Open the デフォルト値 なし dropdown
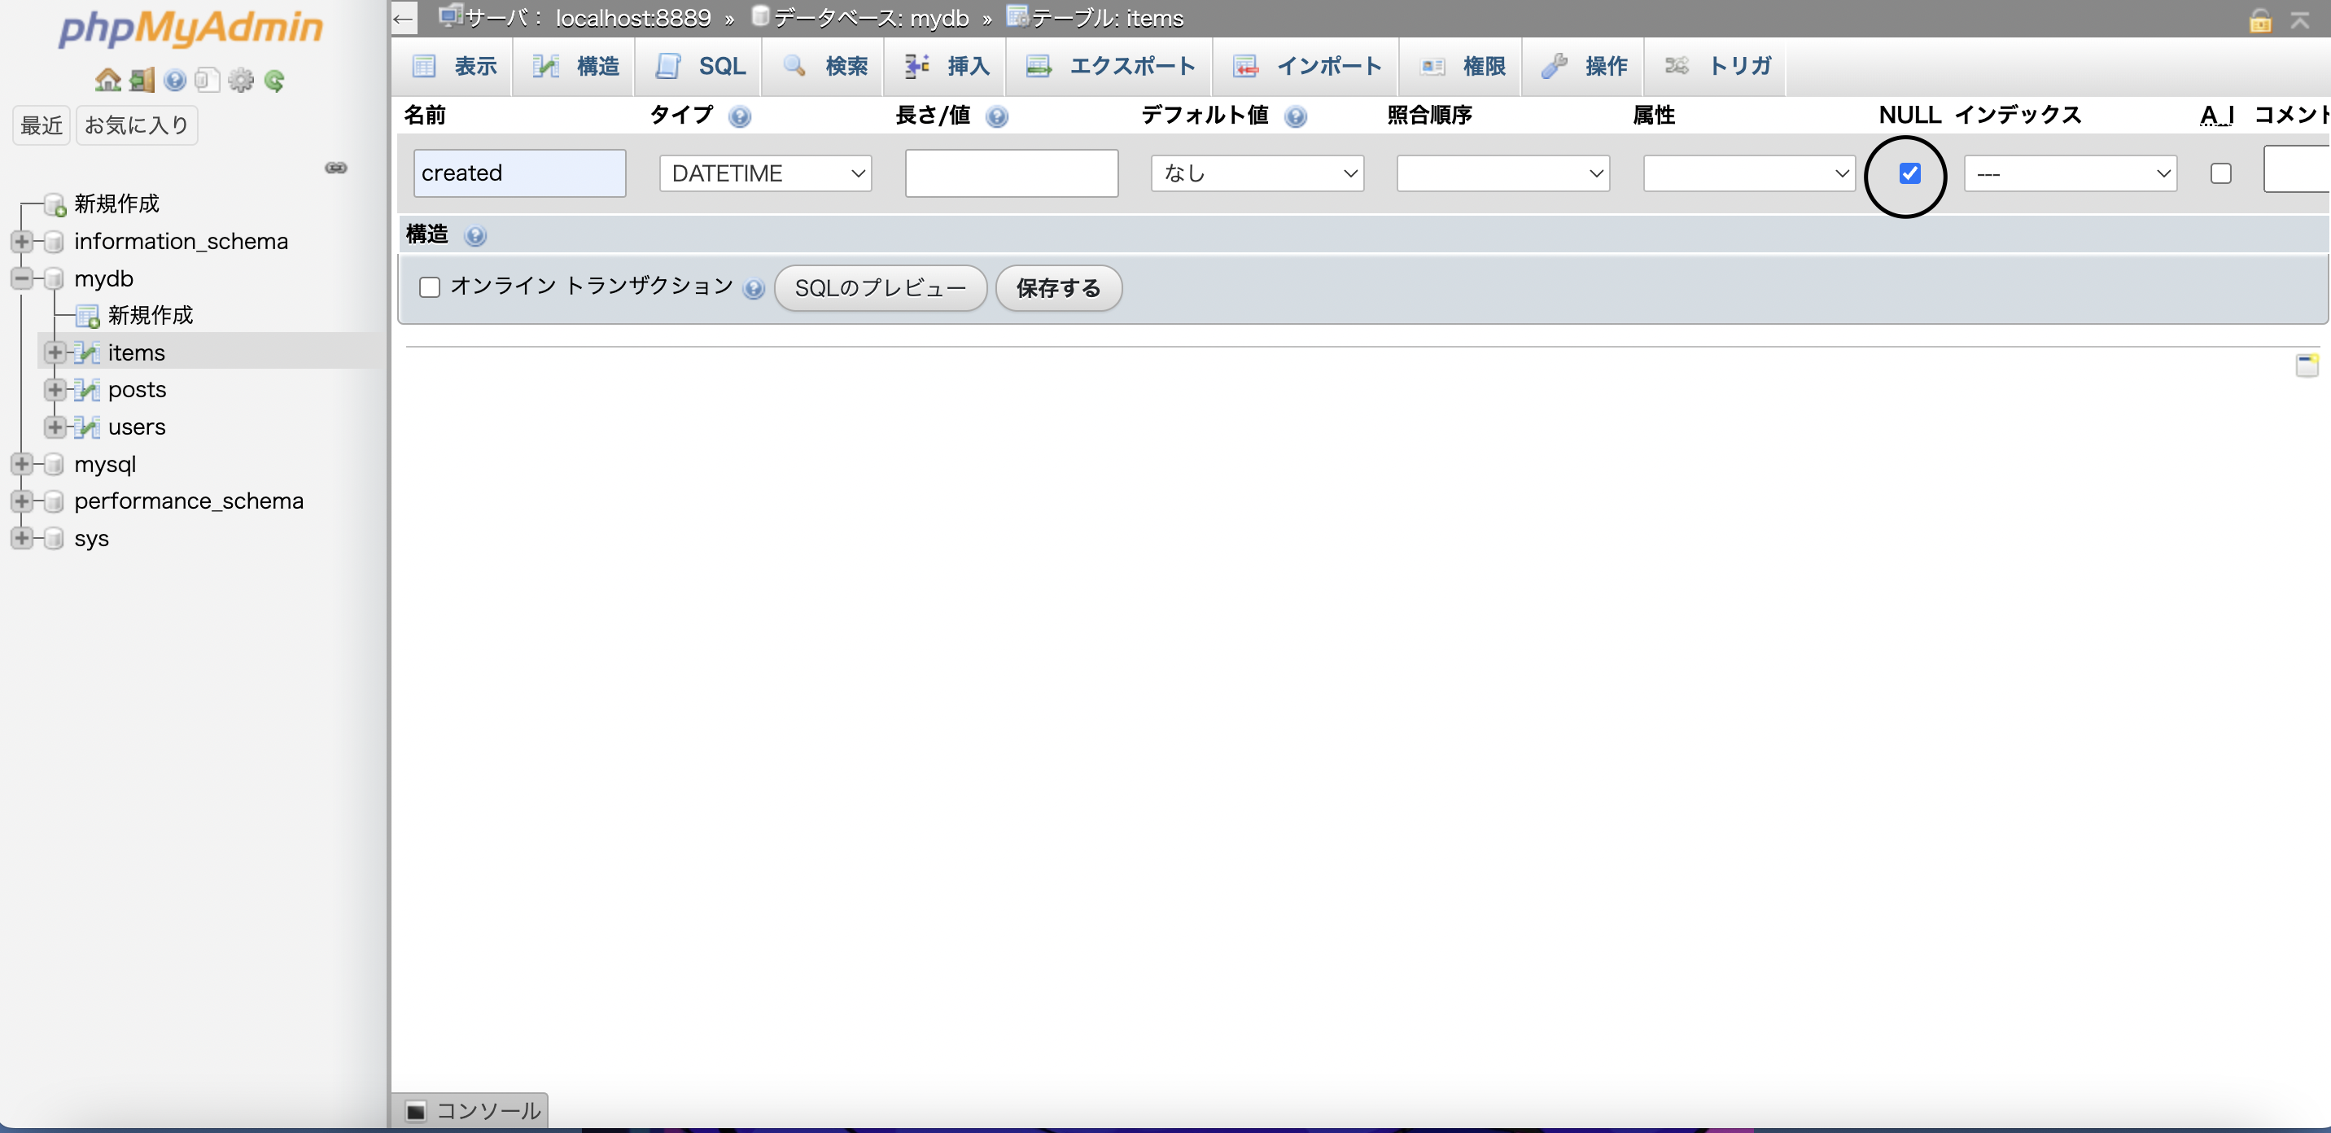2331x1133 pixels. [x=1256, y=173]
